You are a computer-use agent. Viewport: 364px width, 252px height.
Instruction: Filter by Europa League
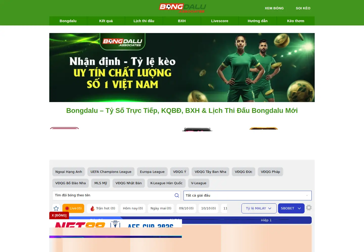[x=152, y=172]
